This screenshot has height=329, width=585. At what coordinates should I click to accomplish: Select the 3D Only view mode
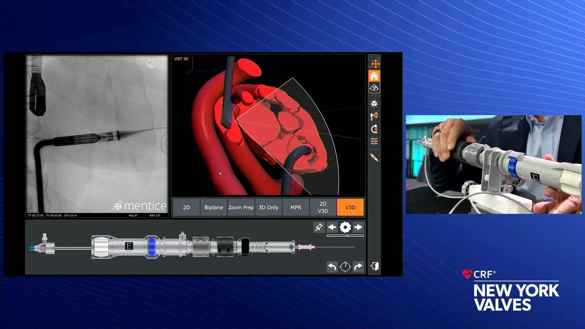click(x=268, y=207)
